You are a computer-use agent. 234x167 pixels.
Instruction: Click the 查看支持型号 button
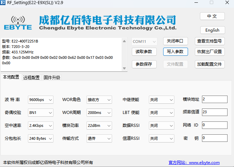[x=210, y=41]
